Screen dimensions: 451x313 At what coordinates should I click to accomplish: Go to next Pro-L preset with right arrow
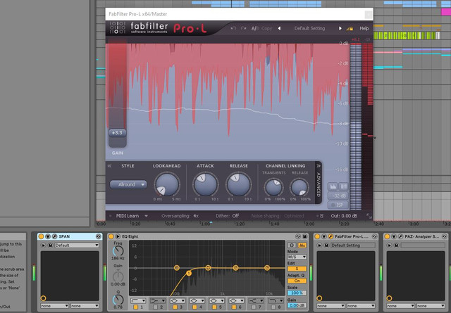(340, 28)
